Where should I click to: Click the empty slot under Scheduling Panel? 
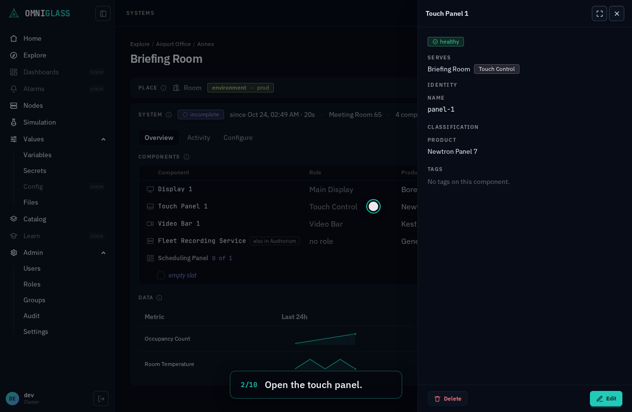coord(177,275)
